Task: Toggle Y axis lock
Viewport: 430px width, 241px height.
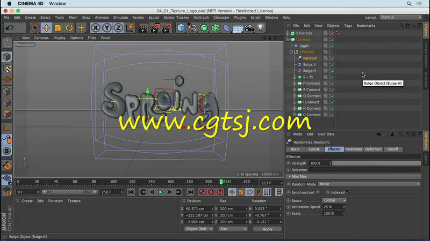Action: click(107, 28)
